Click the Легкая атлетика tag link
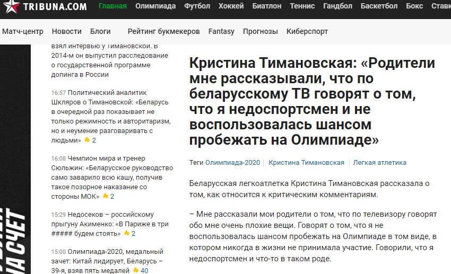Screen dimensions: 451x274 380,163
